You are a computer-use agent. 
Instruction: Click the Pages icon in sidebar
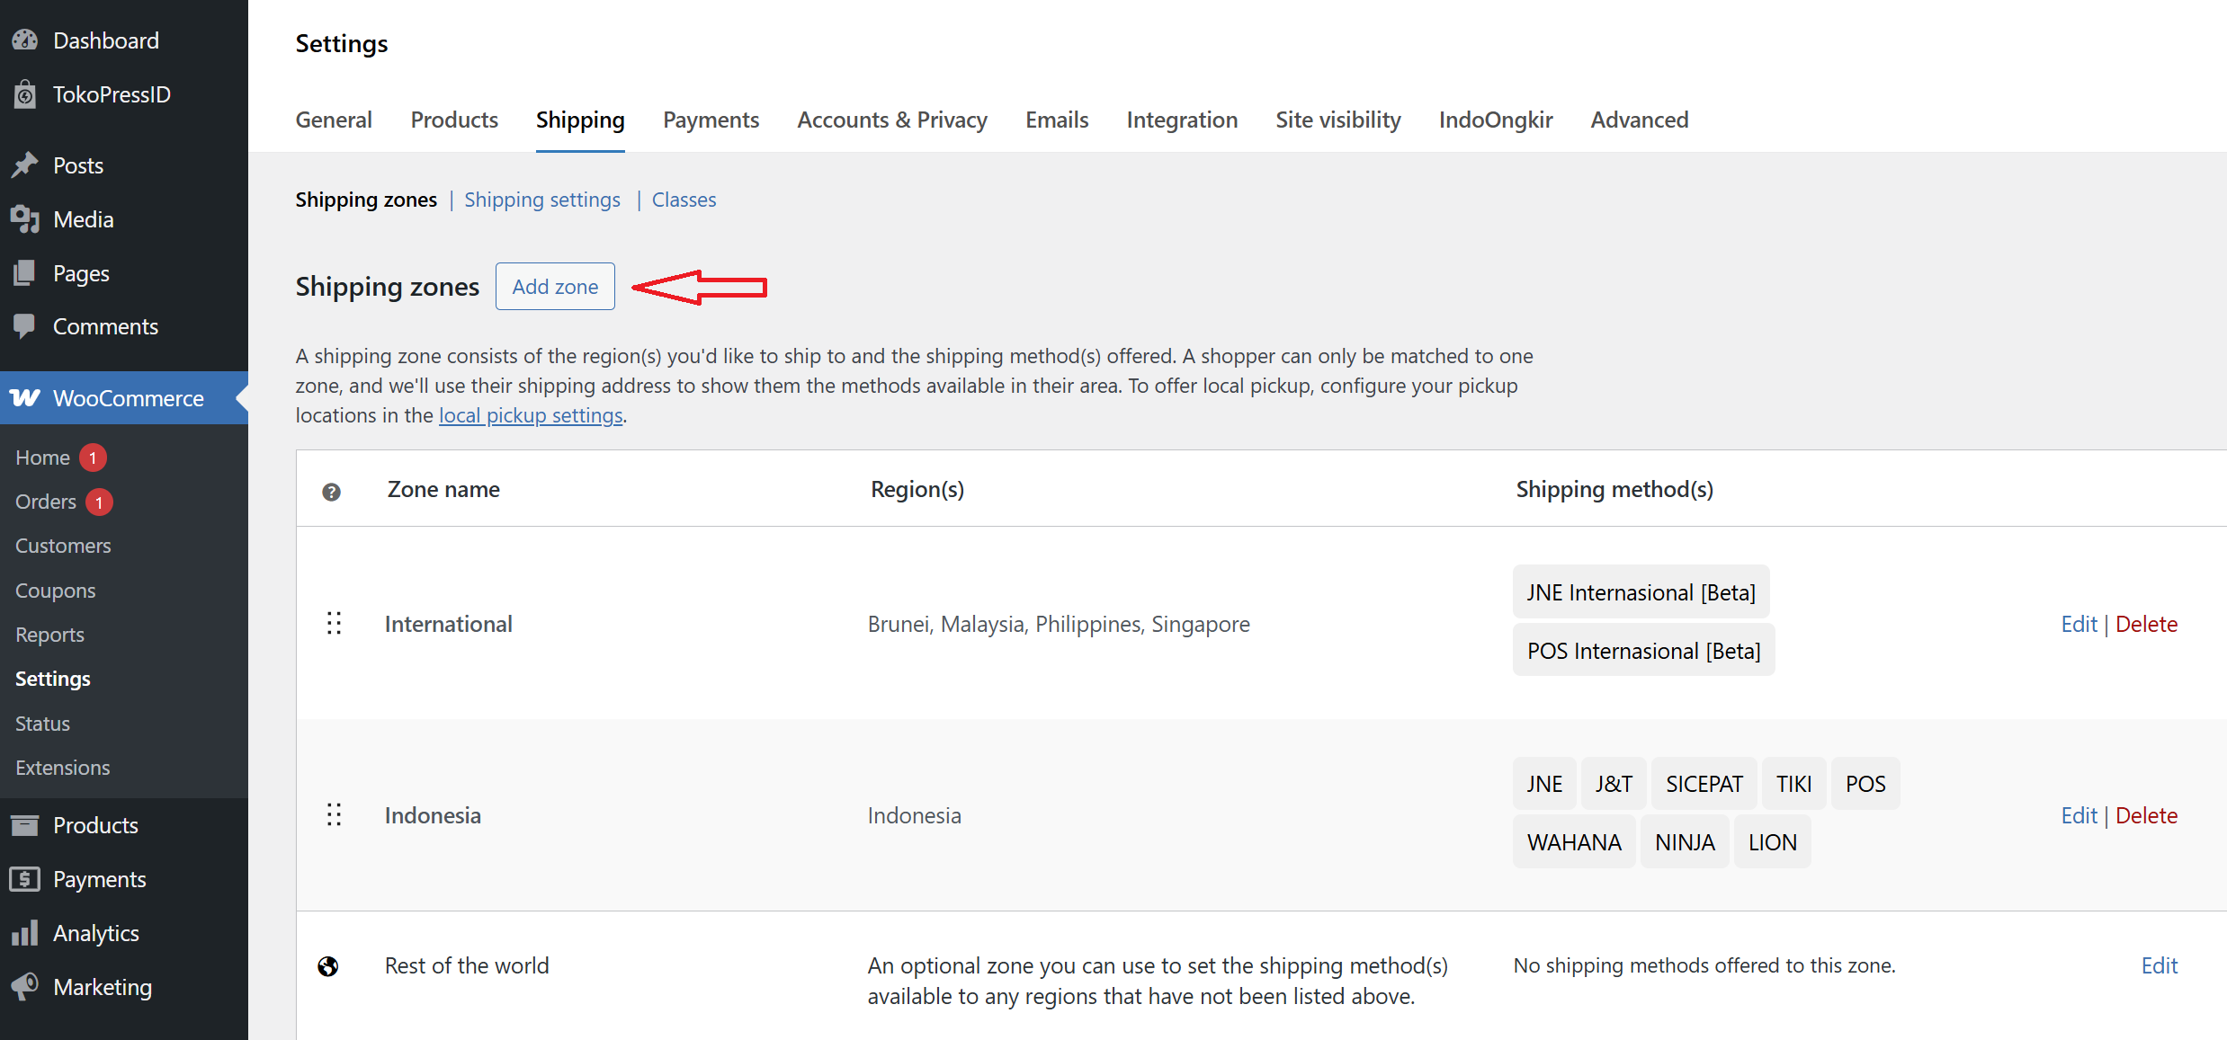tap(25, 273)
